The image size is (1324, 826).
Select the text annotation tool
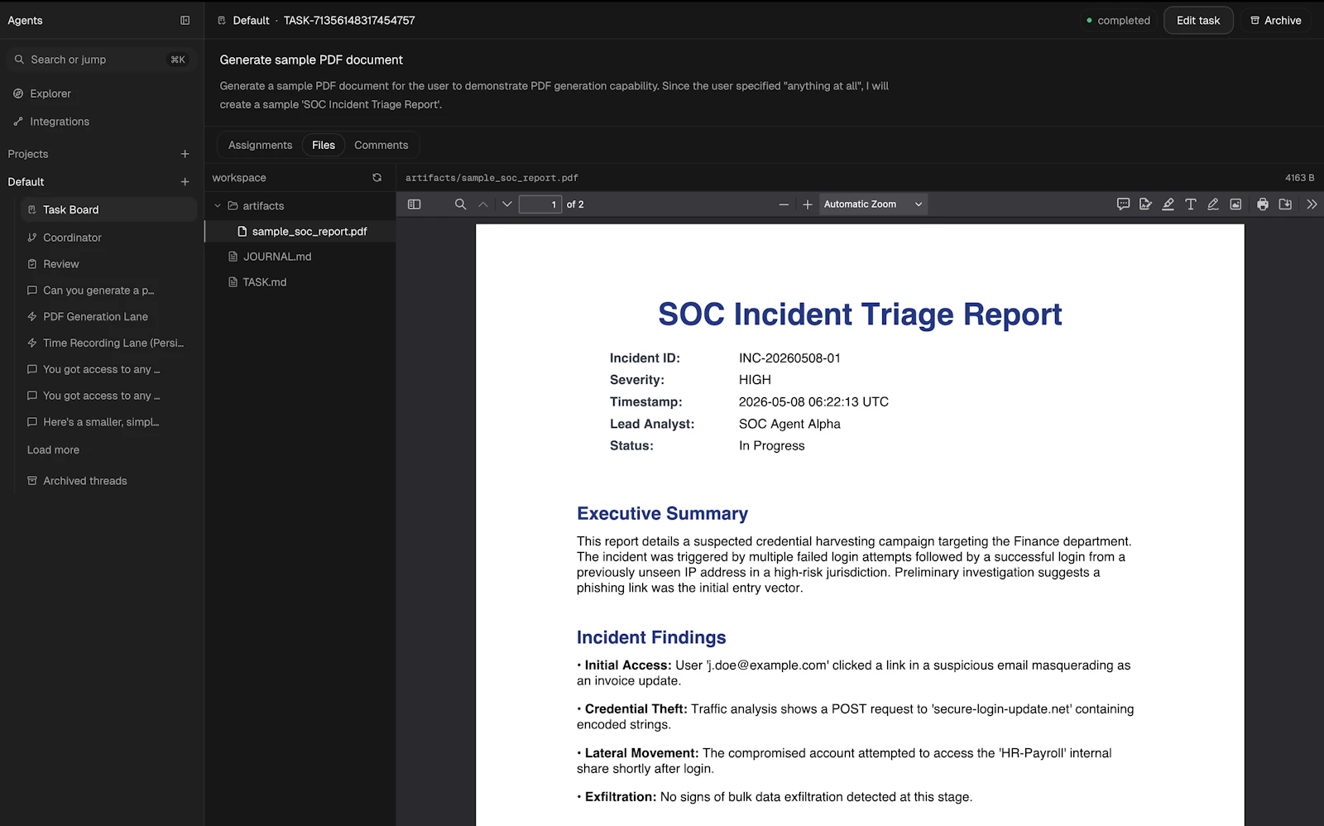click(x=1191, y=204)
